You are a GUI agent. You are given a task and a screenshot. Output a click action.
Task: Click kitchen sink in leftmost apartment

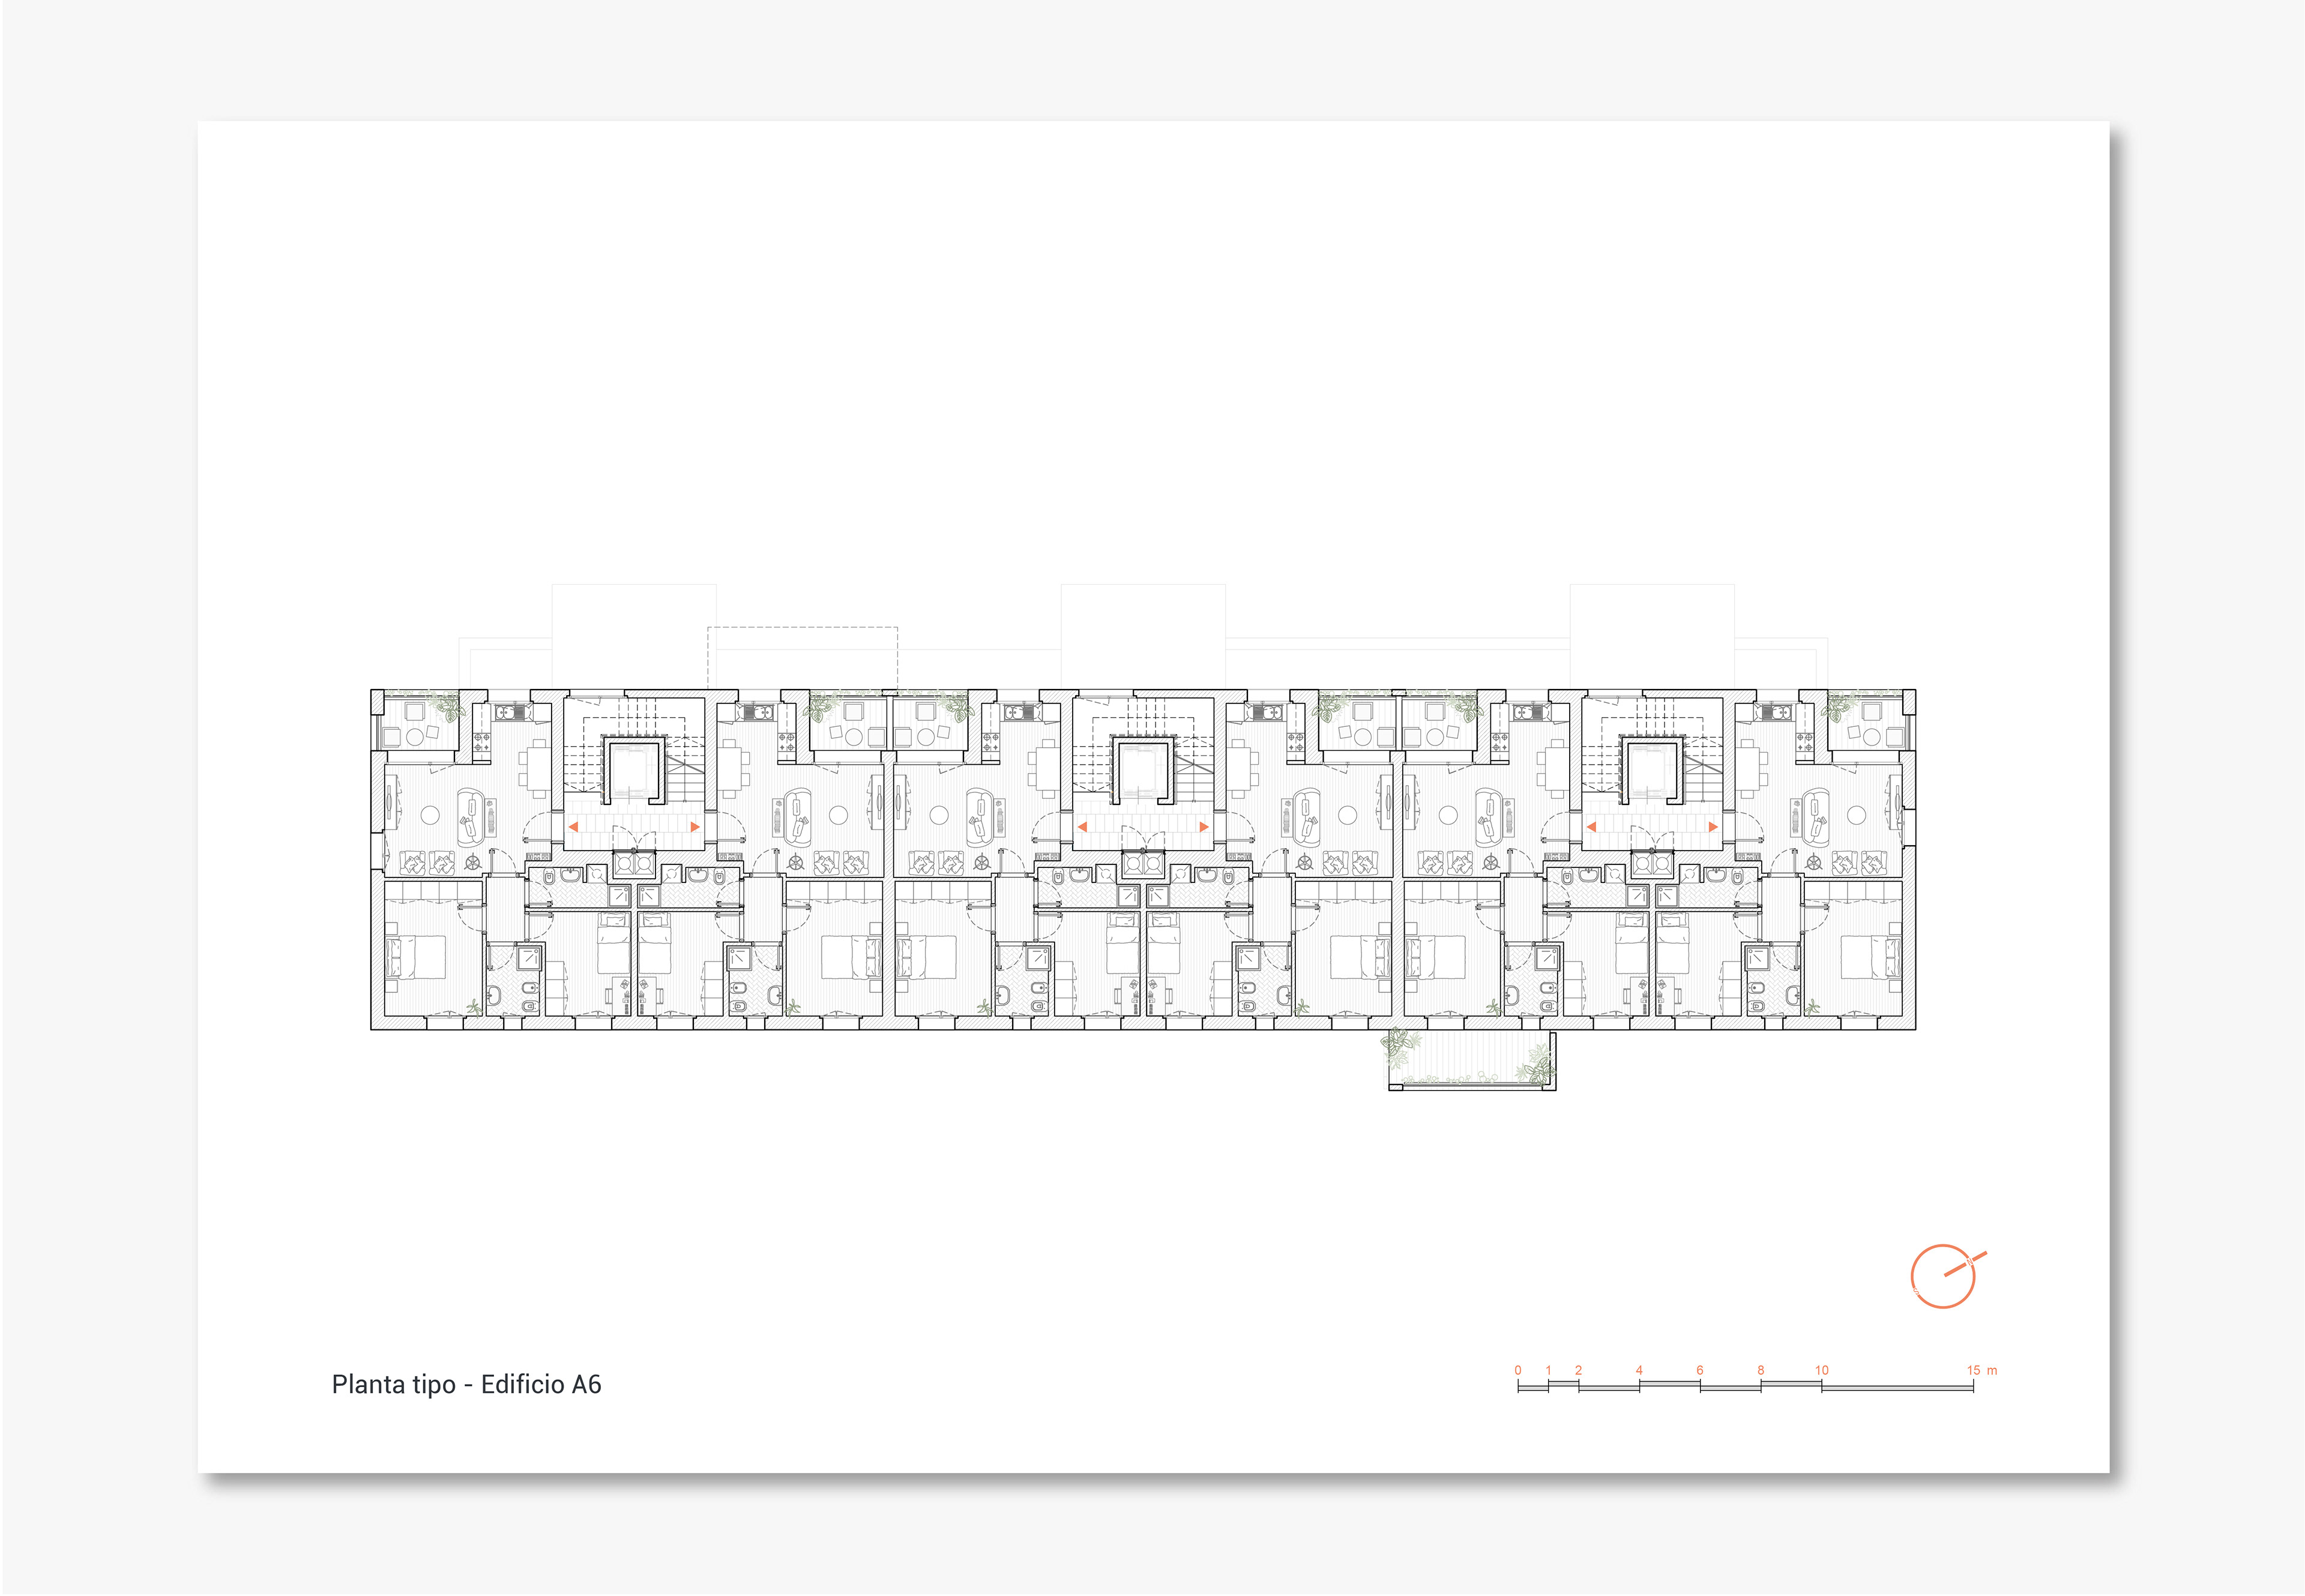tap(505, 713)
